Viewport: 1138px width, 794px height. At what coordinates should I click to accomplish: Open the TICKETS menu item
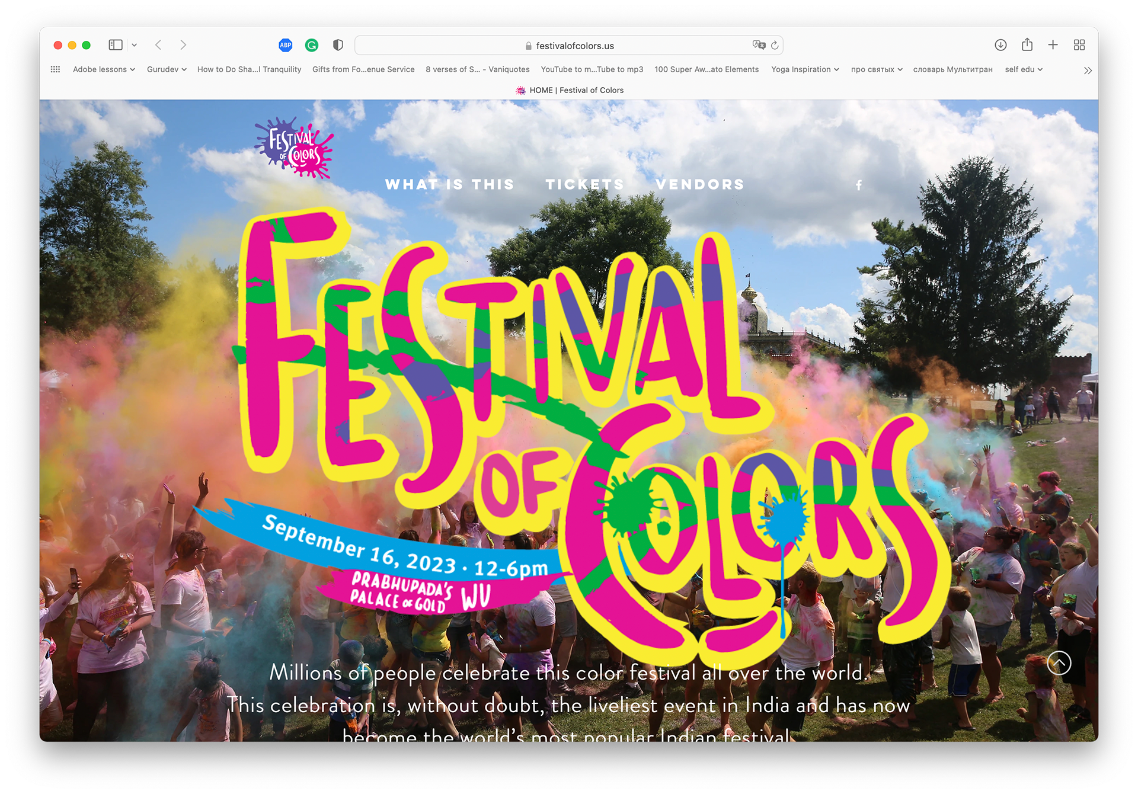click(x=585, y=184)
